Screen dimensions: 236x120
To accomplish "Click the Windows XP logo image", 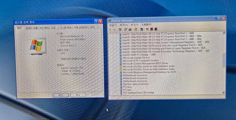I will tap(37, 46).
